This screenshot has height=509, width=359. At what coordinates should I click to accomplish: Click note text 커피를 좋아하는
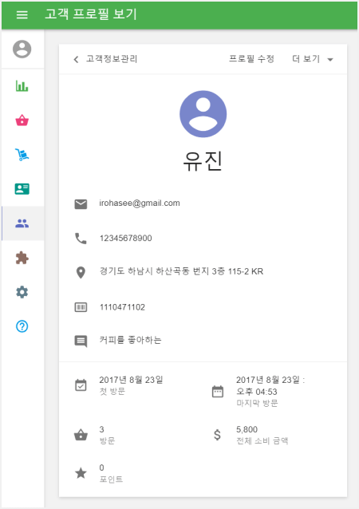pos(130,340)
